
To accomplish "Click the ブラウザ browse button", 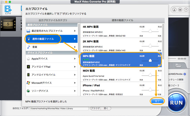I will [x=95, y=108].
